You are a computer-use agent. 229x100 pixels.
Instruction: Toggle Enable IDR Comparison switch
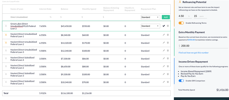(x=181, y=81)
